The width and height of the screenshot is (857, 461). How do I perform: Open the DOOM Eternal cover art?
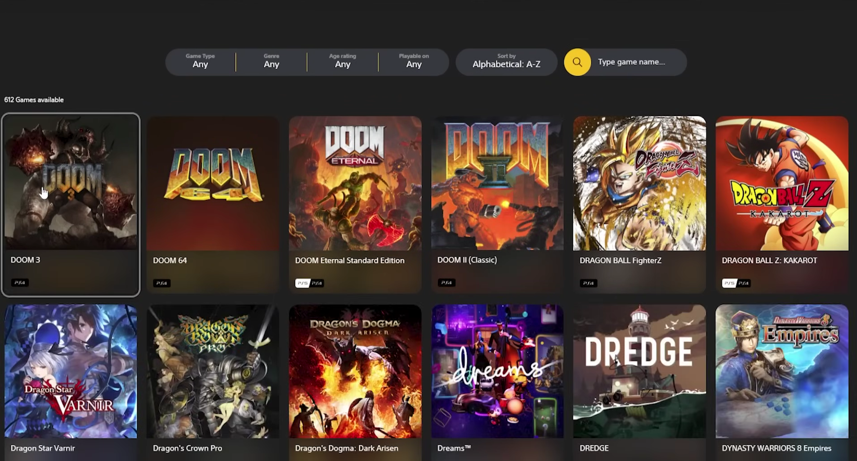(x=355, y=183)
